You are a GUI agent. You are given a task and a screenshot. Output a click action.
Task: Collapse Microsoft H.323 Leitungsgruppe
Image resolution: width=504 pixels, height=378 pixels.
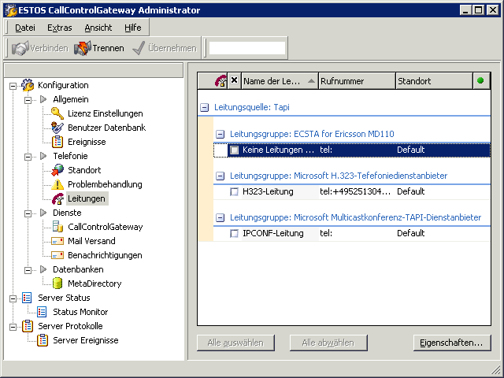[220, 176]
